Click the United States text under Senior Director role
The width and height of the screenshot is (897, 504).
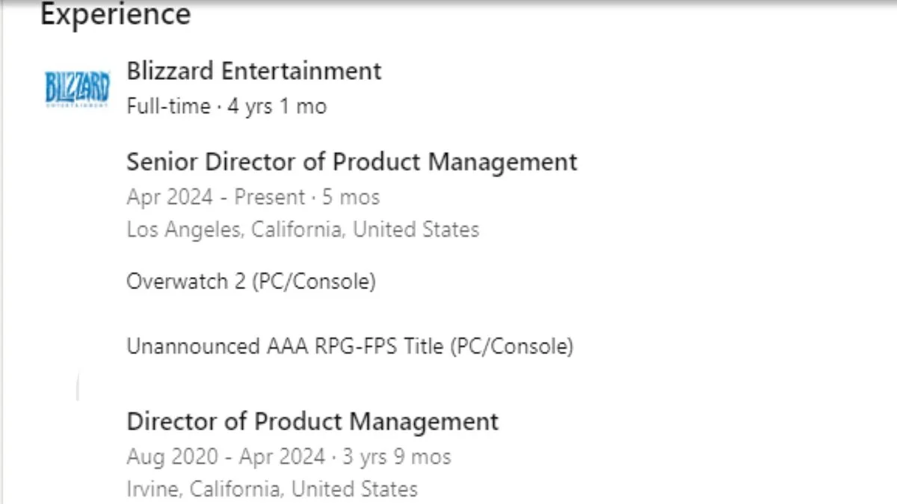click(416, 229)
